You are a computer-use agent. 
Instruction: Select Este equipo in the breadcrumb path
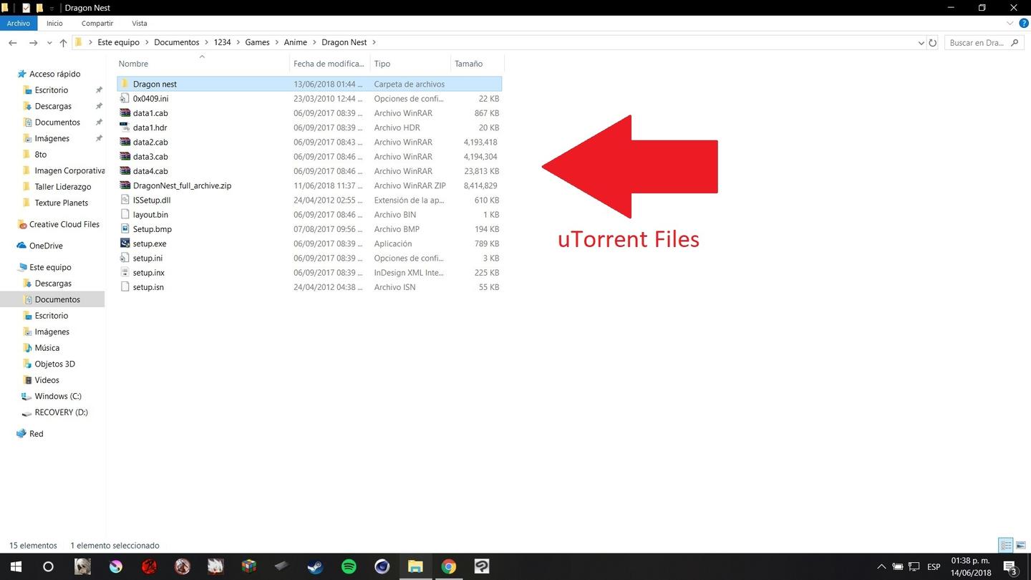(119, 42)
